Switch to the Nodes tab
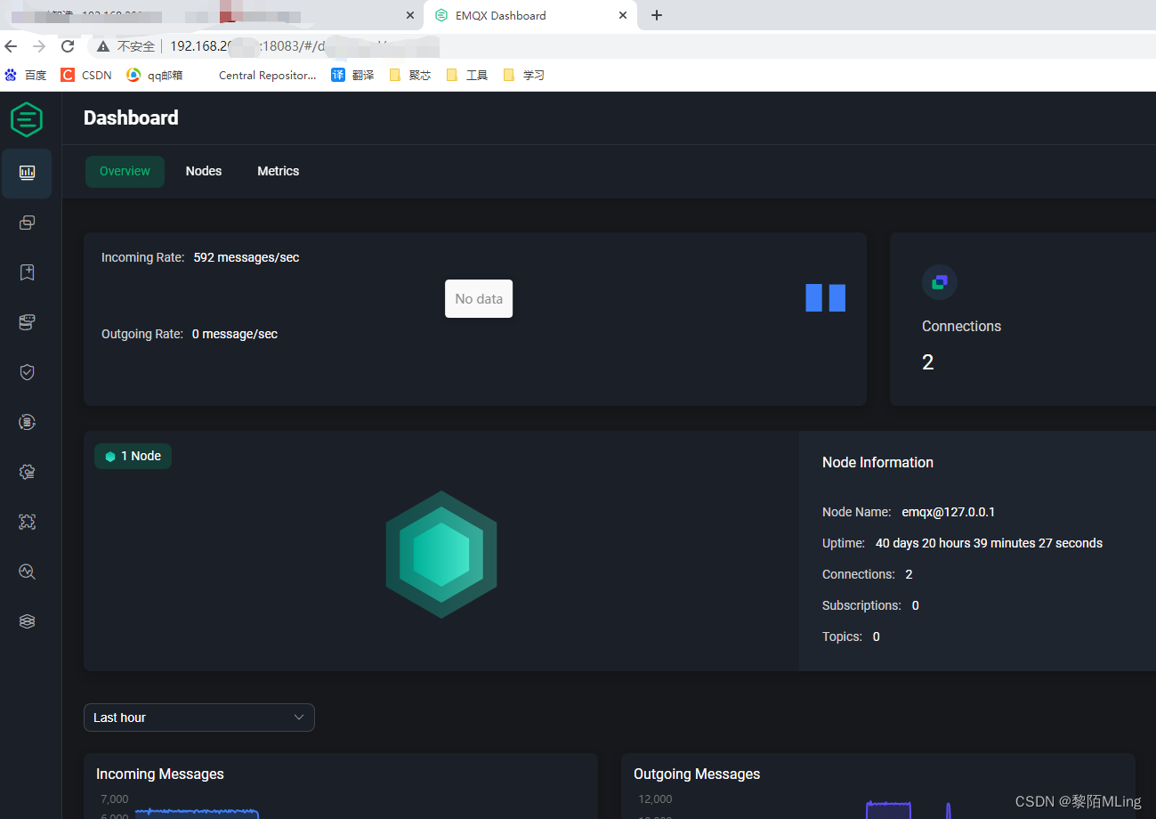Image resolution: width=1156 pixels, height=819 pixels. coord(204,172)
